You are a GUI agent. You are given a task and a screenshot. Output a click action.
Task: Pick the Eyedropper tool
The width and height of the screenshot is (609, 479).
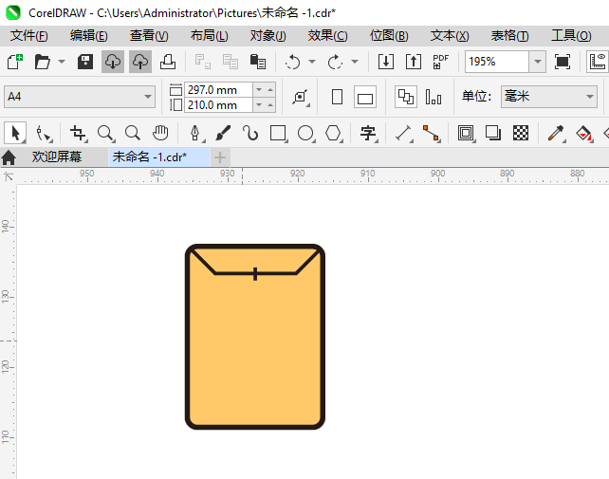(557, 133)
